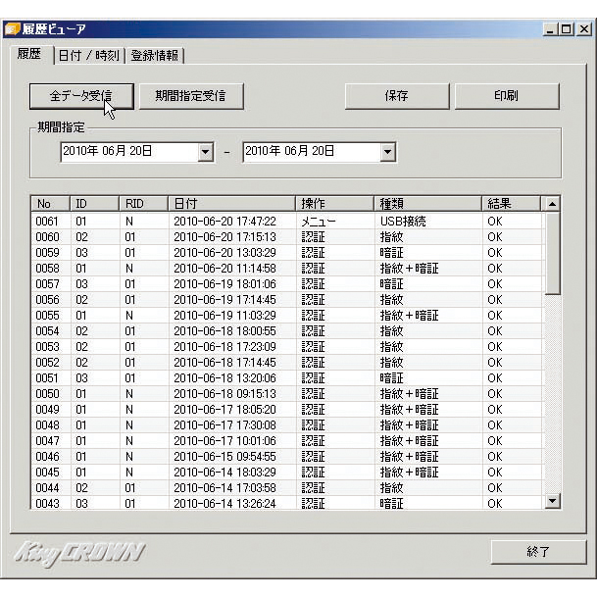Expand the end date dropdown arrow
Image resolution: width=598 pixels, height=598 pixels.
[387, 152]
